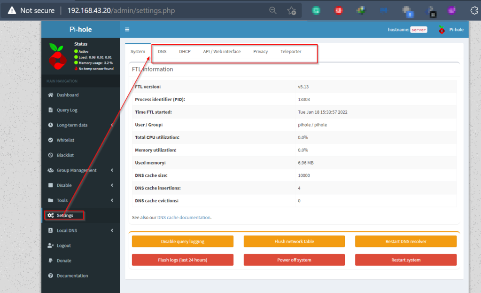Click the Settings gears icon
This screenshot has width=481, height=293.
coord(51,215)
